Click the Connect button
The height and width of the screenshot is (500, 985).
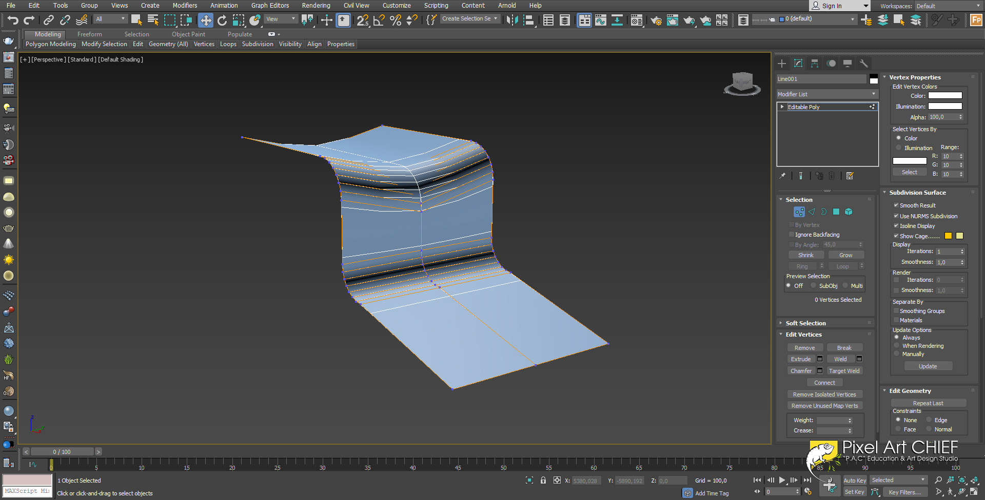click(824, 383)
